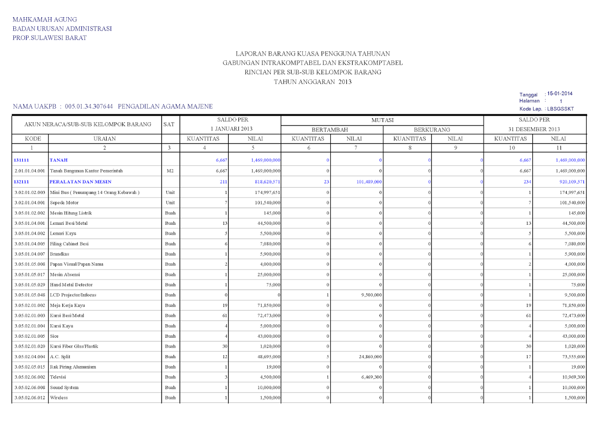Select "Mesin Absensi" description

coord(65,275)
